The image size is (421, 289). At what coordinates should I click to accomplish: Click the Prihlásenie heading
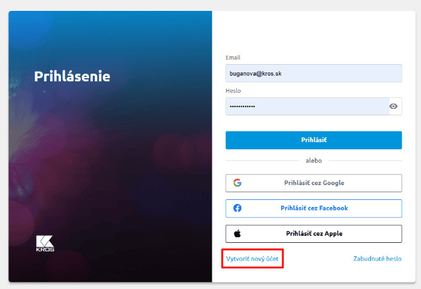[x=72, y=76]
